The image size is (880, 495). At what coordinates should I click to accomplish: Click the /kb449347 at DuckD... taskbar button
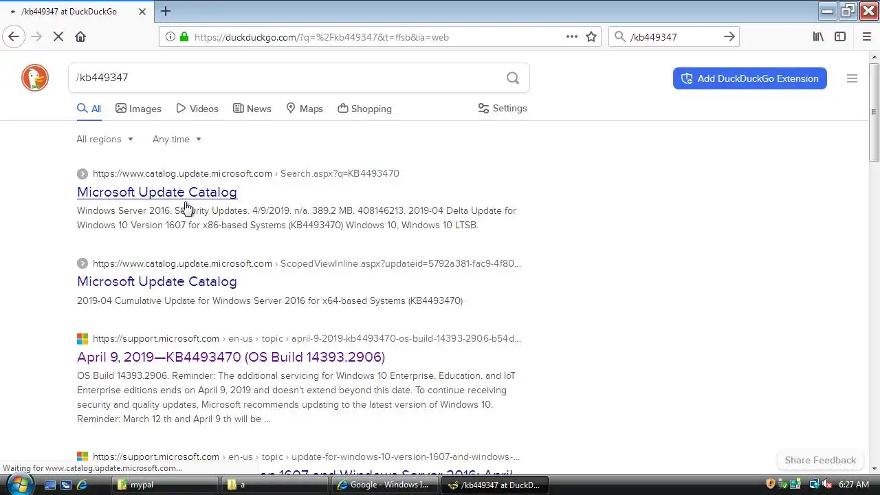point(494,485)
